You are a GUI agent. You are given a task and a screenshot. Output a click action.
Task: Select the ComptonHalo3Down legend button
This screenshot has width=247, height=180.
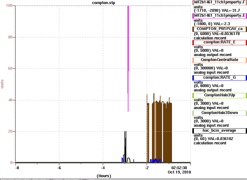pyautogui.click(x=220, y=113)
